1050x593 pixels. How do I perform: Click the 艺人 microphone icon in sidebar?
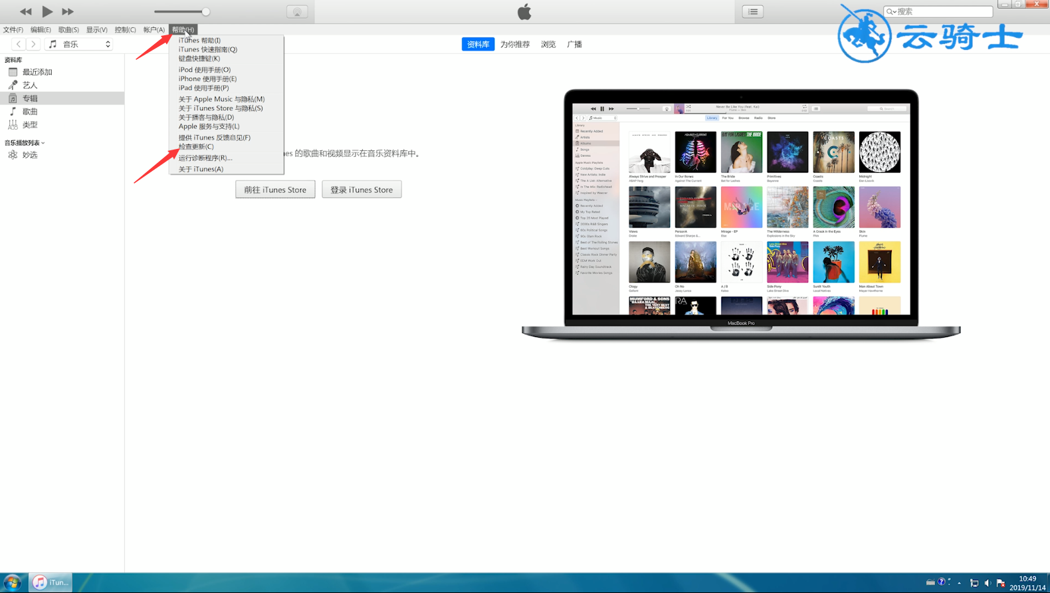point(13,85)
